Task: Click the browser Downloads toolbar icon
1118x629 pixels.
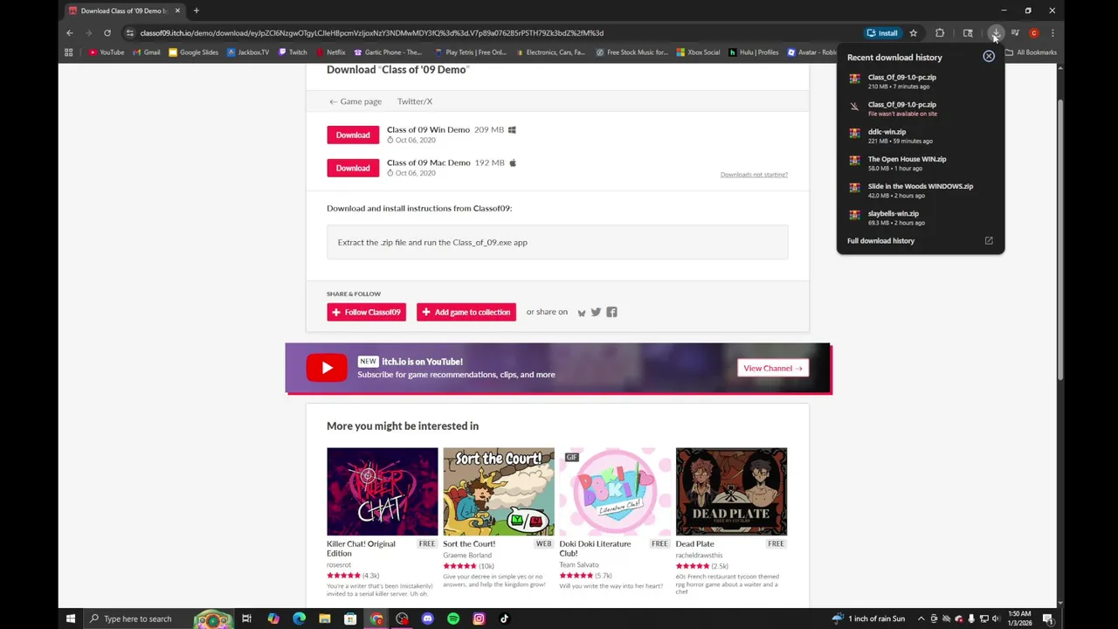Action: click(996, 33)
